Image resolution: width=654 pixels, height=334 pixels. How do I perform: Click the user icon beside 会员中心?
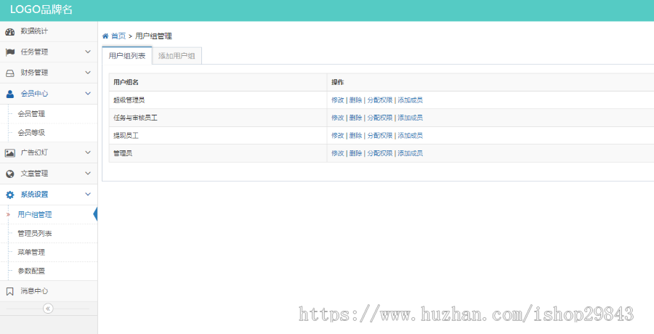click(9, 94)
